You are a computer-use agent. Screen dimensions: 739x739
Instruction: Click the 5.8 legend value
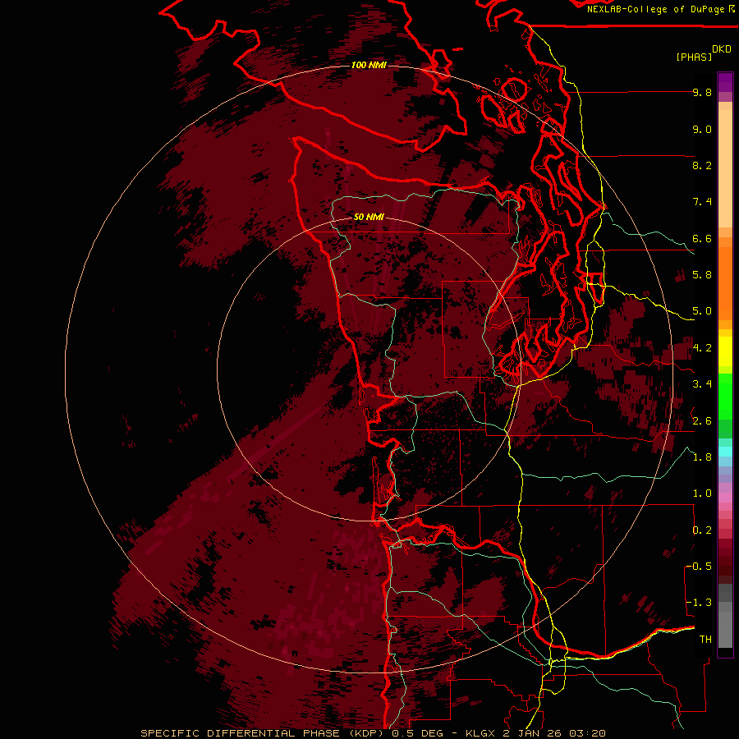tap(702, 275)
